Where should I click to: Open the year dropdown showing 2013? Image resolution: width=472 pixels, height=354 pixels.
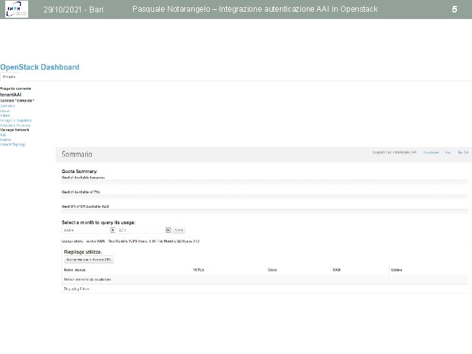[144, 230]
